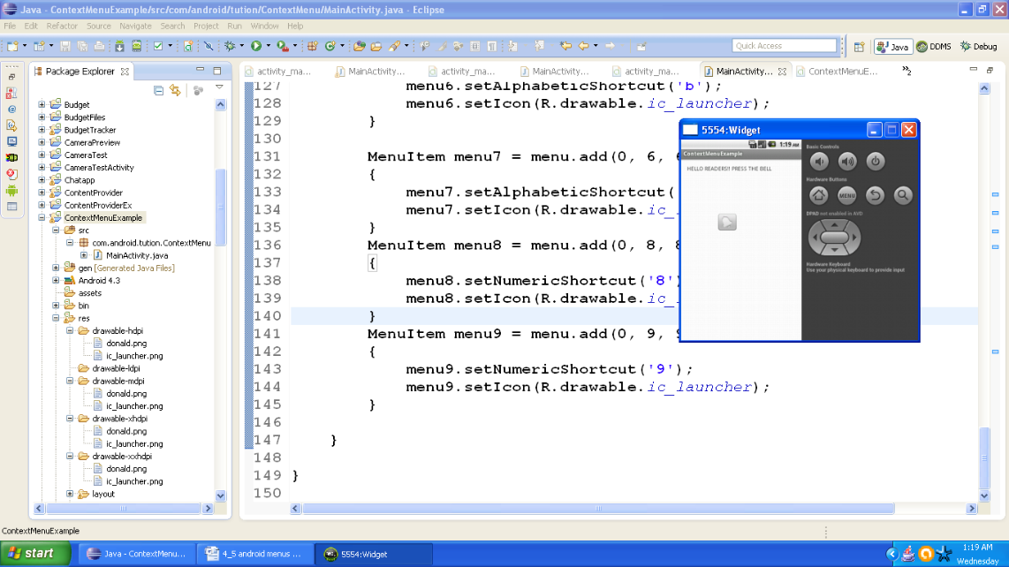This screenshot has height=567, width=1009.
Task: Click the green Run button in toolbar
Action: pos(256,46)
